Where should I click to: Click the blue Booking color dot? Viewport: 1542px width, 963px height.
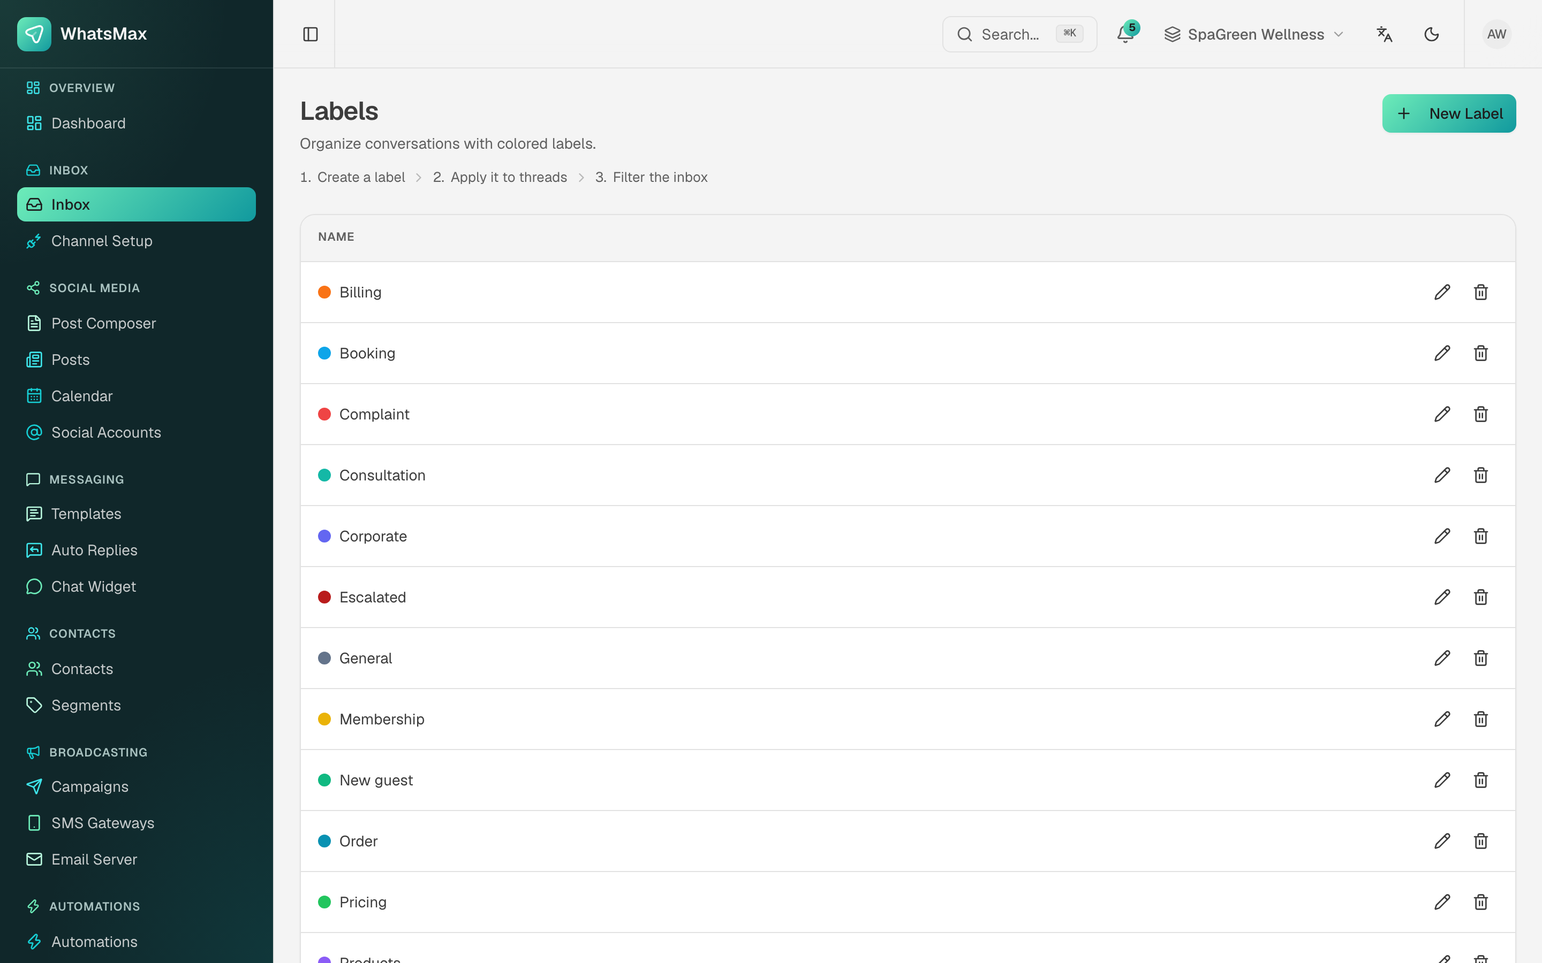click(x=324, y=354)
